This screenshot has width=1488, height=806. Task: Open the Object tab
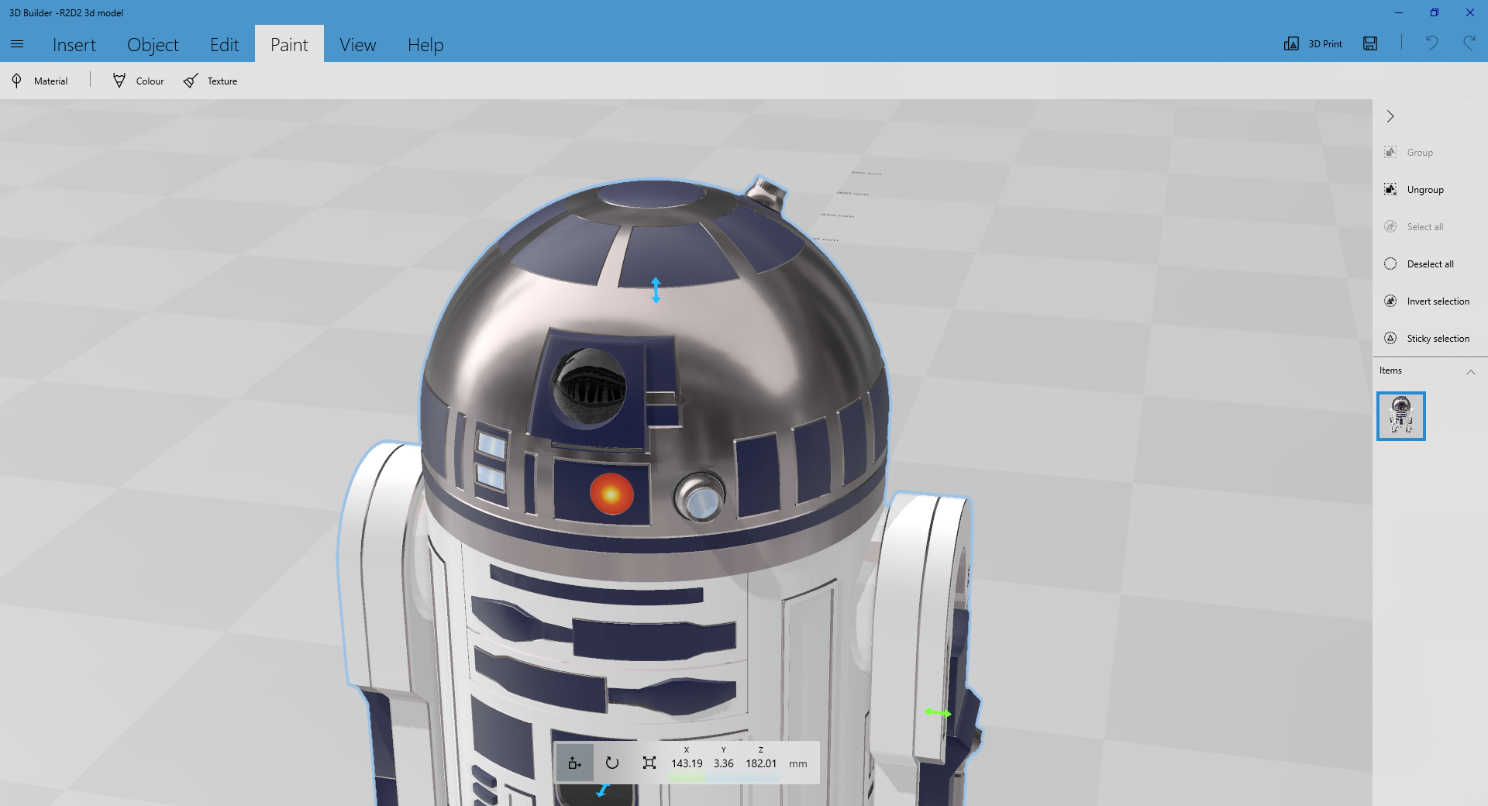coord(153,45)
